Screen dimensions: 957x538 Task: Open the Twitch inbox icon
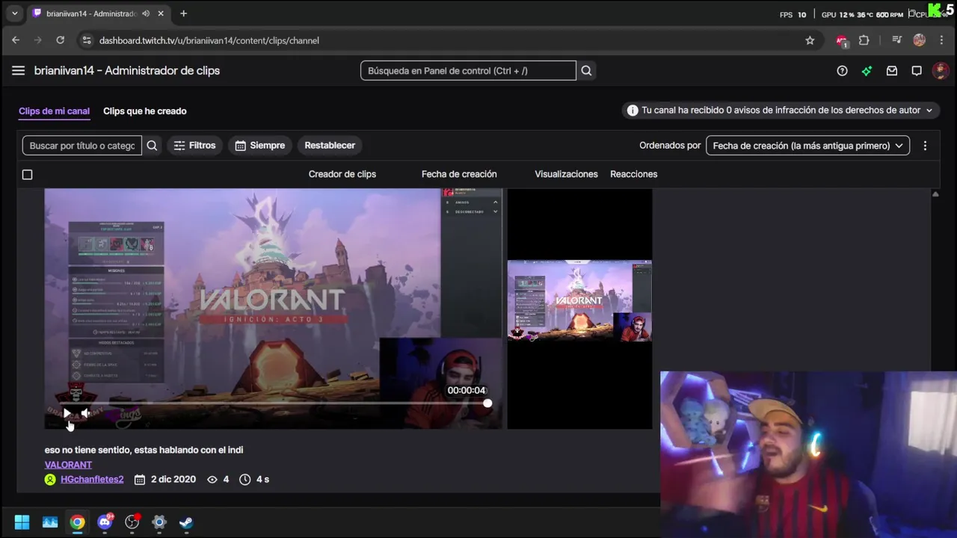click(892, 71)
